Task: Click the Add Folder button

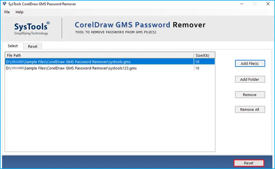Action: pyautogui.click(x=250, y=79)
